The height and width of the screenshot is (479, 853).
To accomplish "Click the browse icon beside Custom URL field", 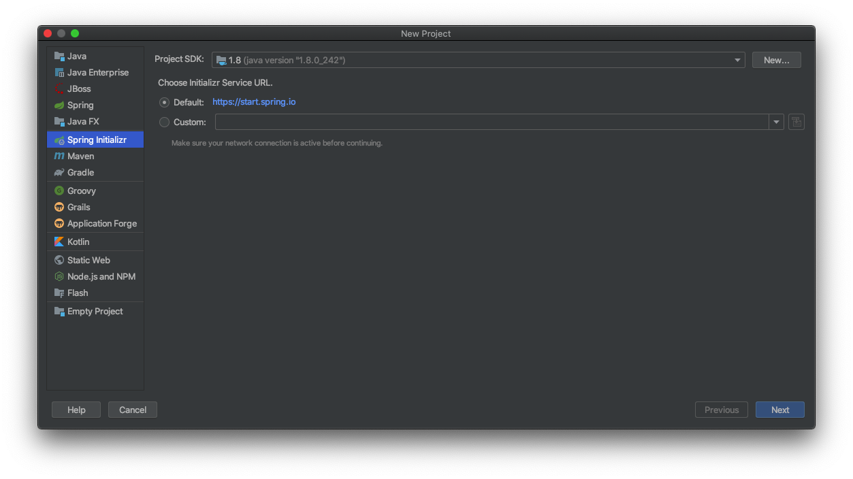I will (796, 122).
